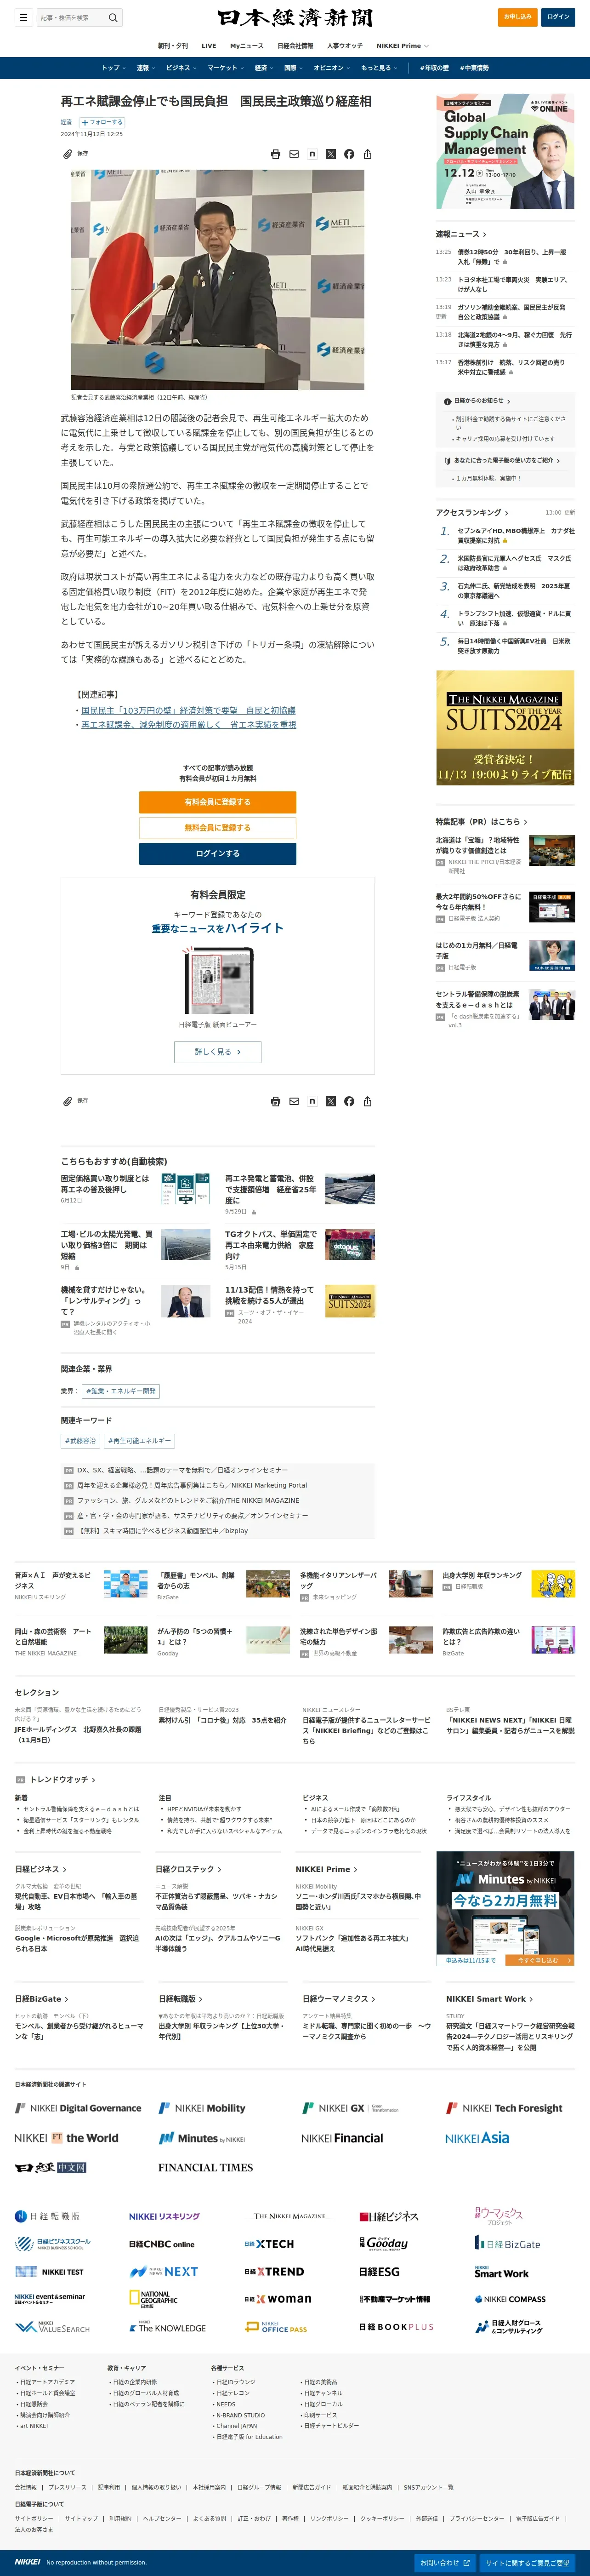This screenshot has height=2576, width=590.
Task: Open the FINANCIAL TIMES logo link
Action: (x=205, y=2168)
